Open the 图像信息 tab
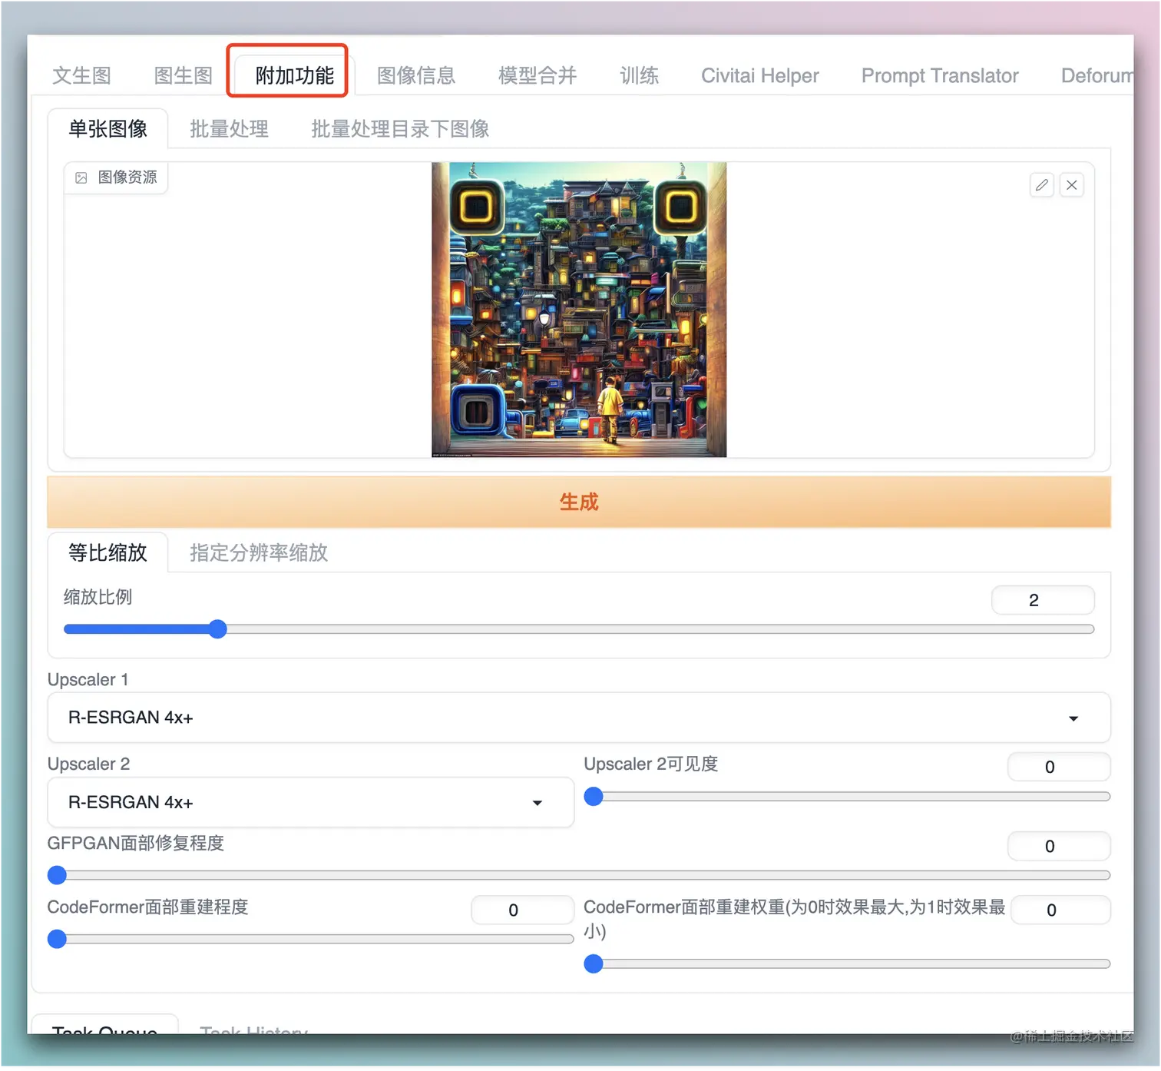Viewport: 1161px width, 1071px height. pos(415,75)
